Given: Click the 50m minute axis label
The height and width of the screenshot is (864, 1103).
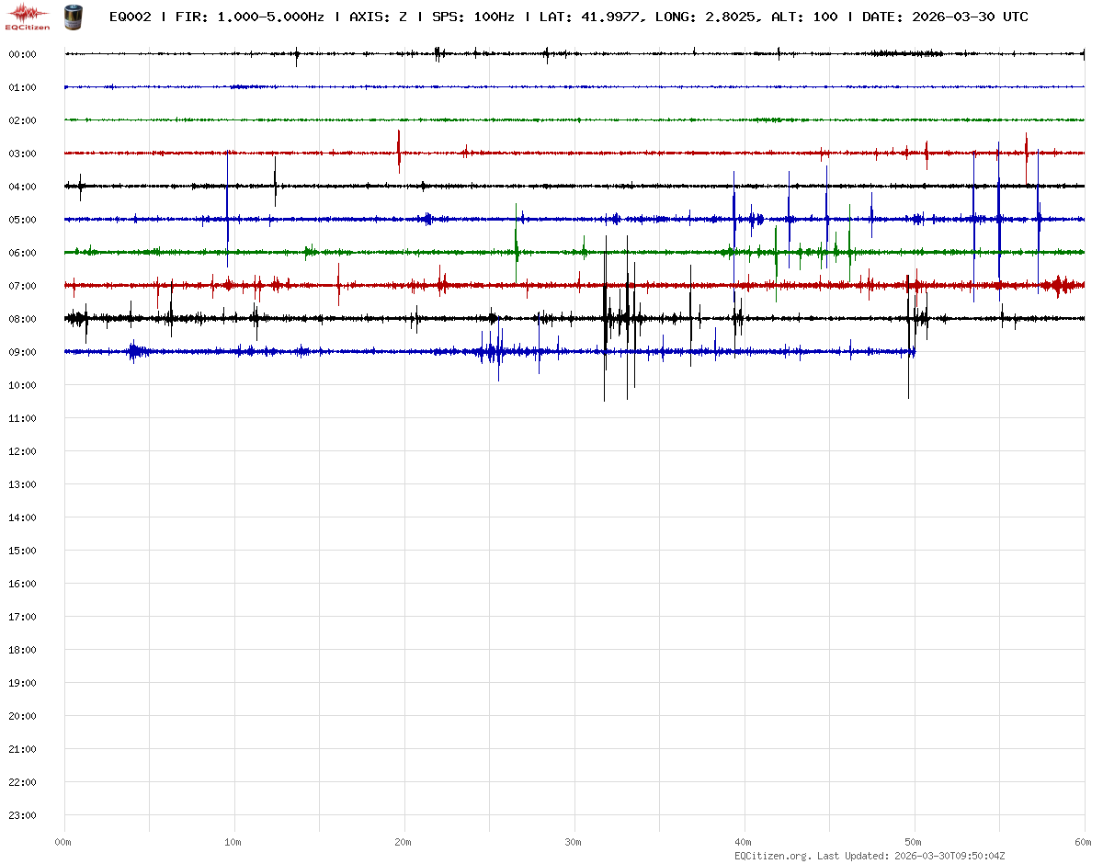Looking at the screenshot, I should [914, 842].
